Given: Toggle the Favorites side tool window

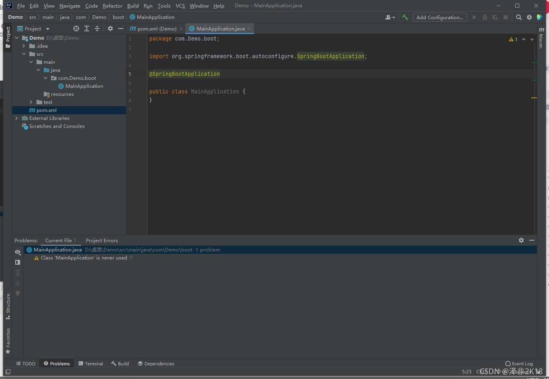Looking at the screenshot, I should pyautogui.click(x=8, y=341).
